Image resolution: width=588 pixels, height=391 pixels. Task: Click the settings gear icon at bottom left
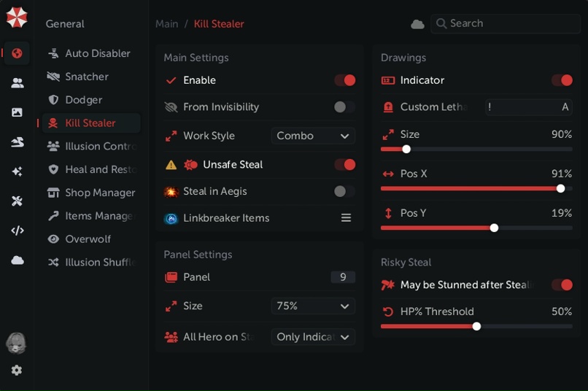click(x=17, y=371)
